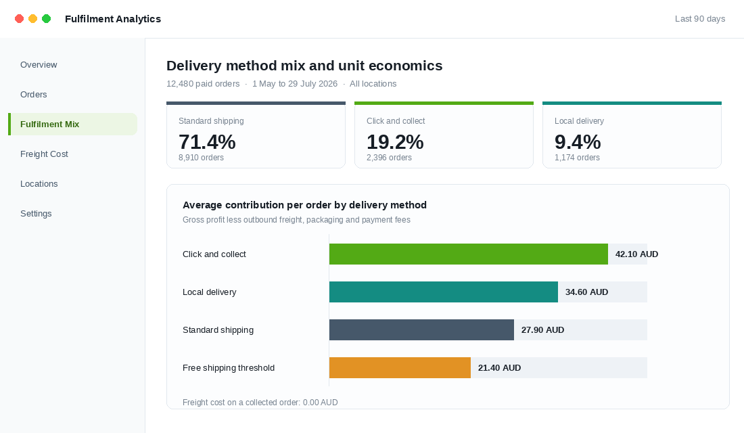This screenshot has height=433, width=744.
Task: Click the Freight cost on a collected order note
Action: click(260, 403)
